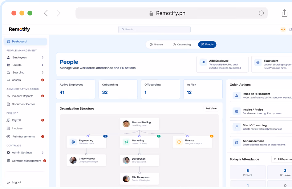Open the browser share icon
The height and width of the screenshot is (189, 292).
pyautogui.click(x=284, y=13)
